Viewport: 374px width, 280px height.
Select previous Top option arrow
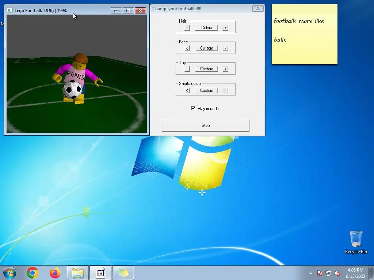tap(187, 69)
